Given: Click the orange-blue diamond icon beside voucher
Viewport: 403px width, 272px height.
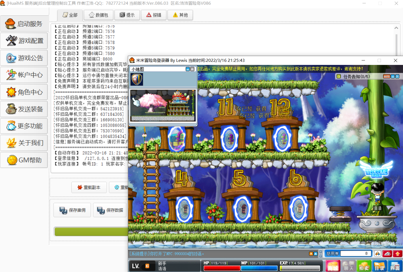Looking at the screenshot, I should (x=377, y=253).
